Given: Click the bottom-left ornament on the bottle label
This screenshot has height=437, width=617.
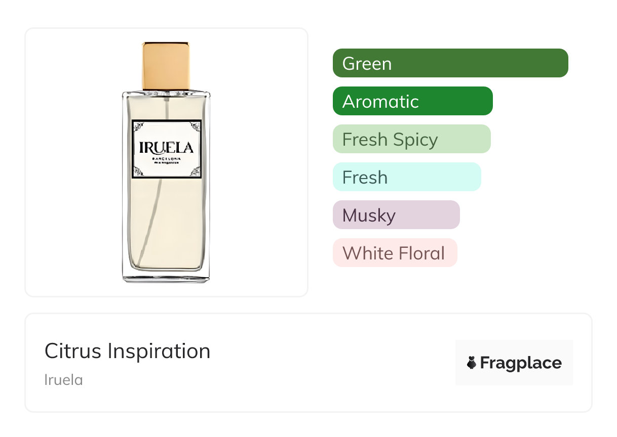Looking at the screenshot, I should click(139, 171).
